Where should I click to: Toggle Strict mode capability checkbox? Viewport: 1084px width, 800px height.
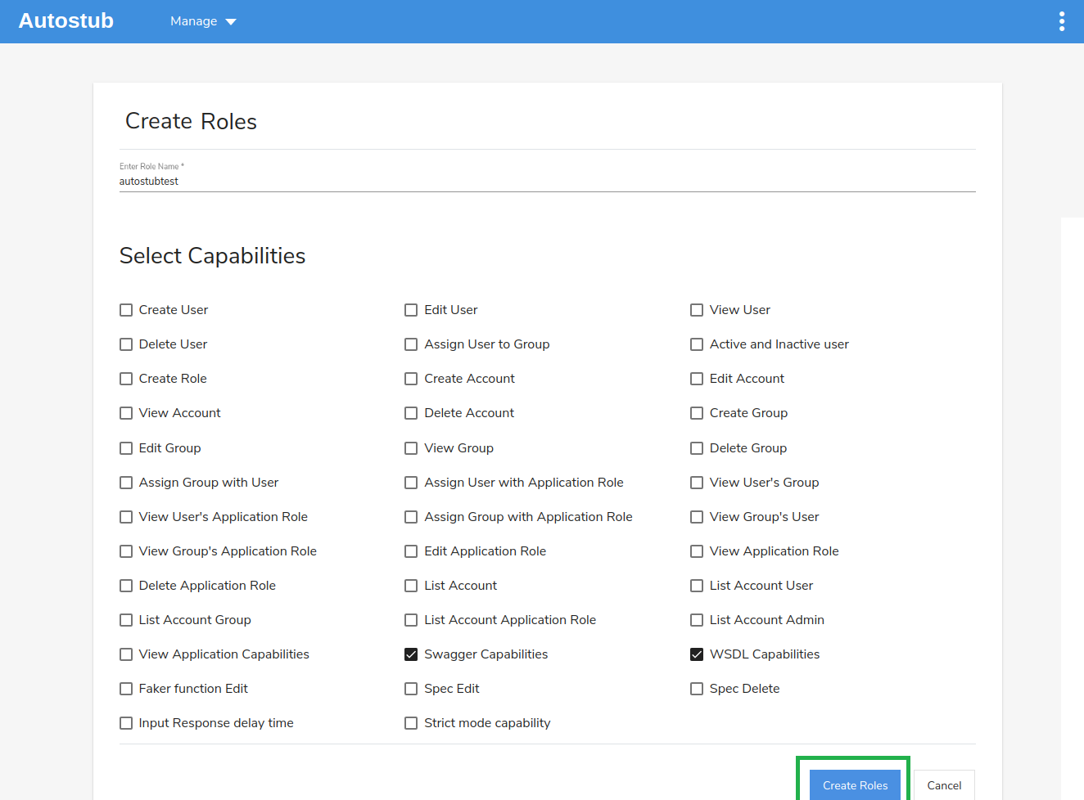tap(411, 723)
